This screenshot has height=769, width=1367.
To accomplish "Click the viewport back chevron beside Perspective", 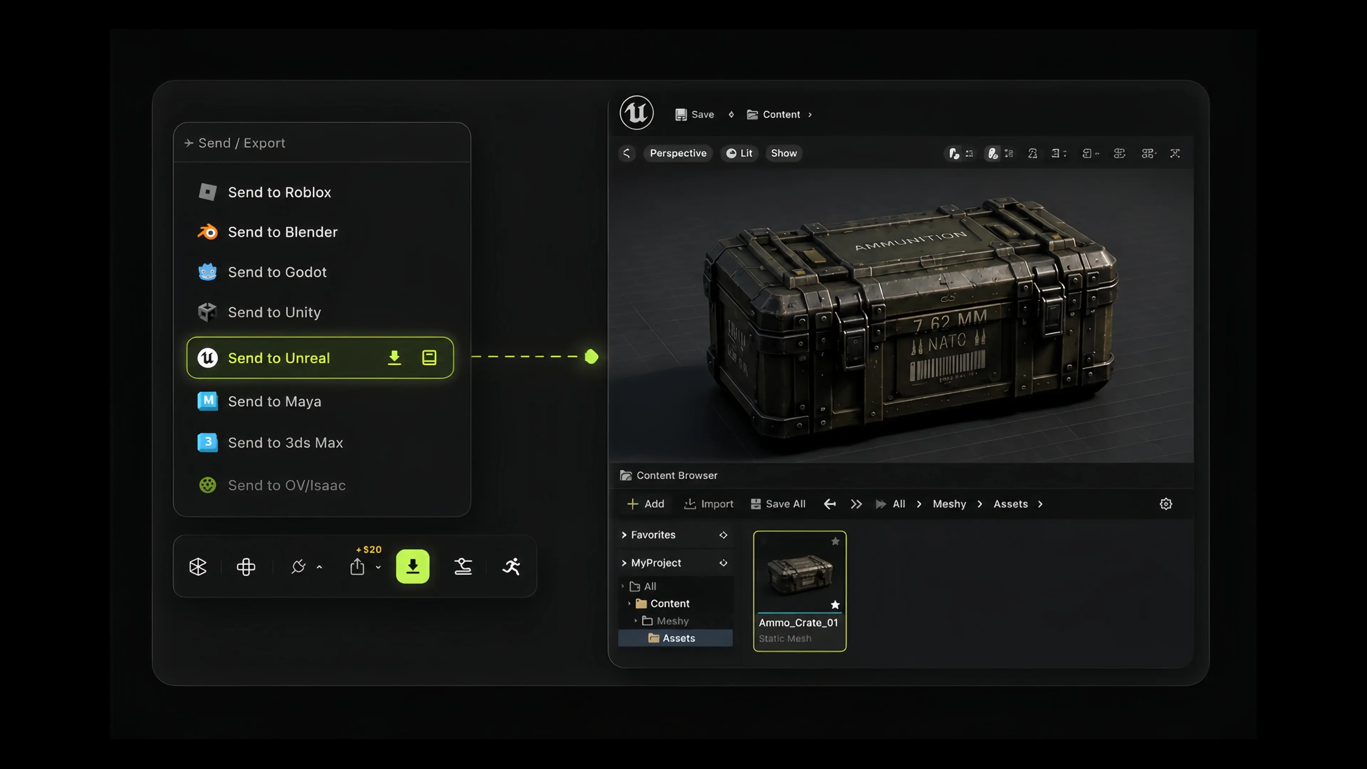I will coord(627,153).
